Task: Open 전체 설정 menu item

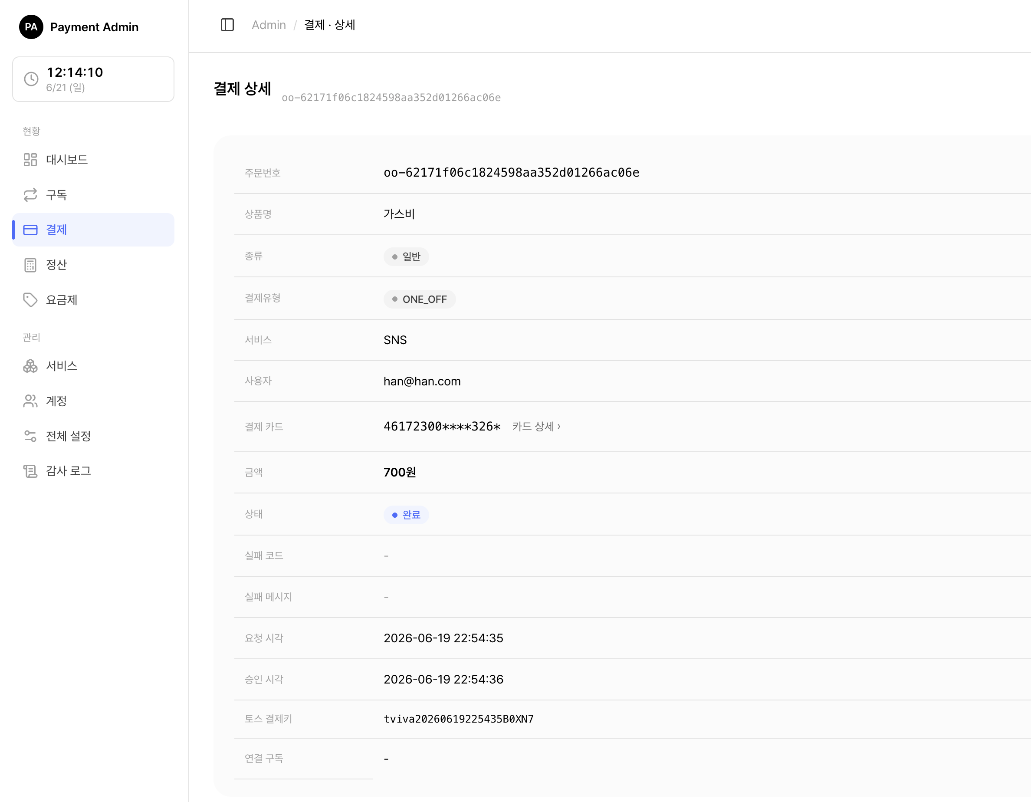Action: point(93,436)
